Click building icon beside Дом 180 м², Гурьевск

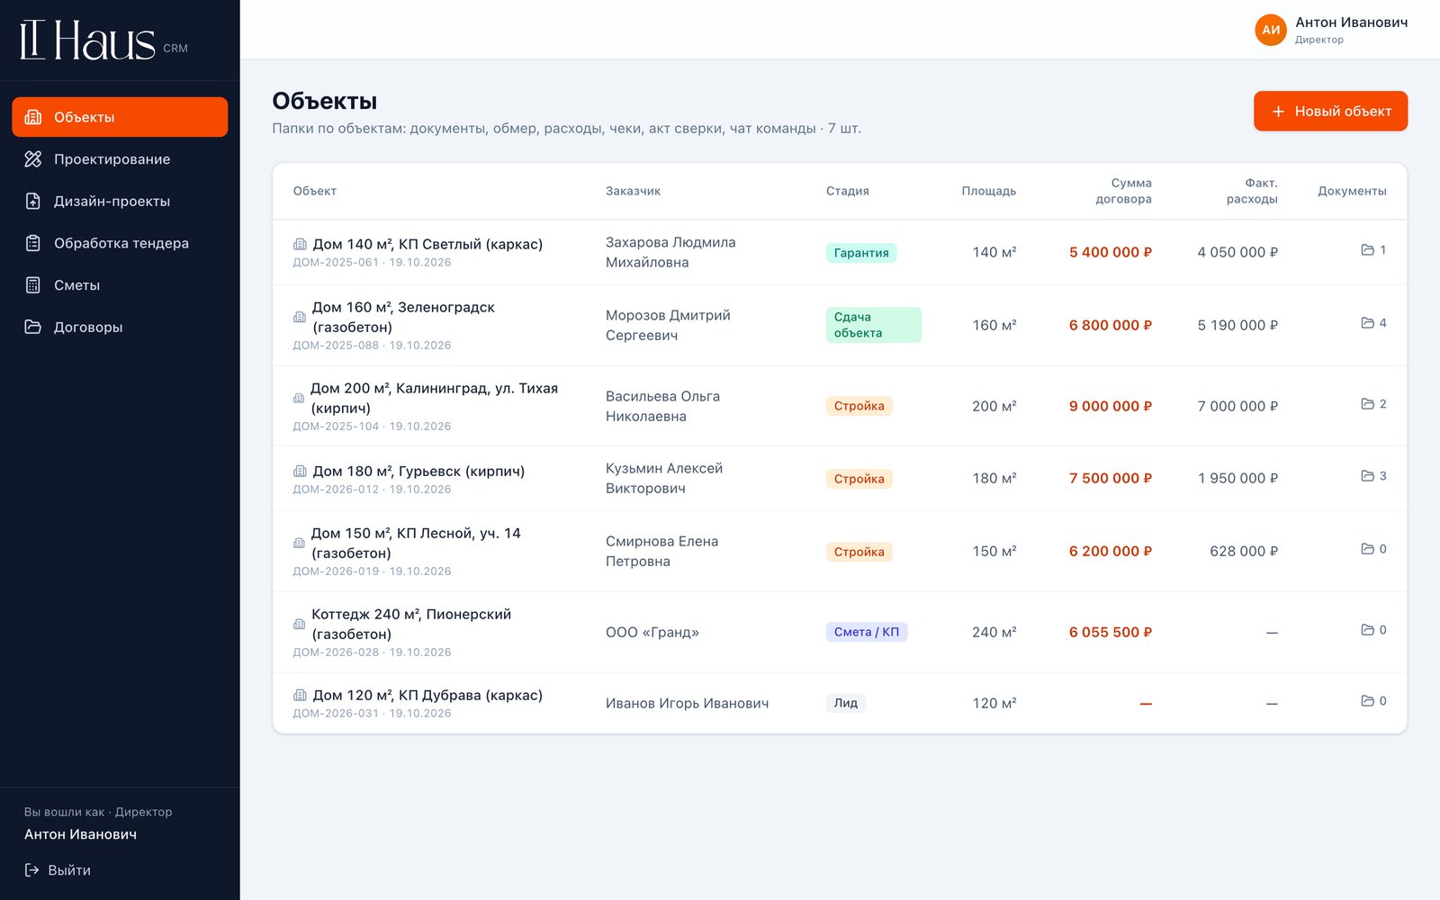(x=300, y=472)
